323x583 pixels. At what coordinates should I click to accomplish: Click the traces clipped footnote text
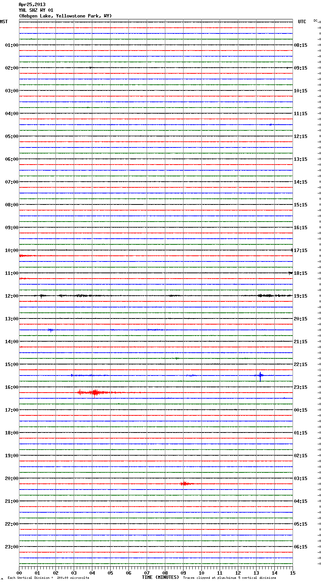pyautogui.click(x=230, y=578)
